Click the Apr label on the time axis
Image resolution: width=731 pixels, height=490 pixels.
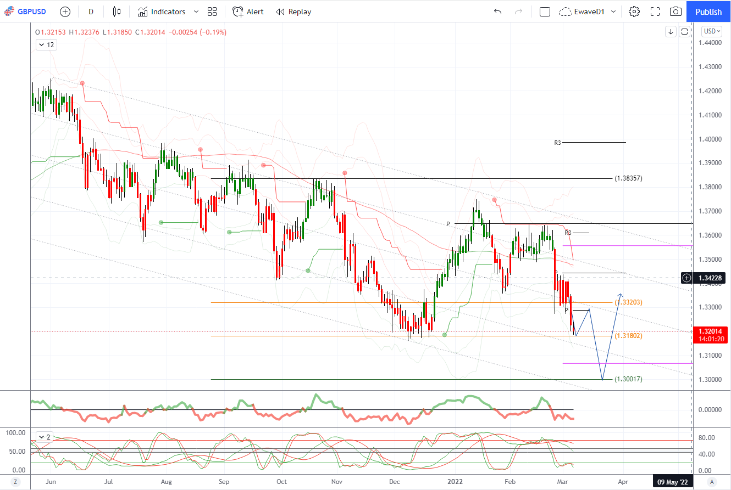click(x=622, y=481)
